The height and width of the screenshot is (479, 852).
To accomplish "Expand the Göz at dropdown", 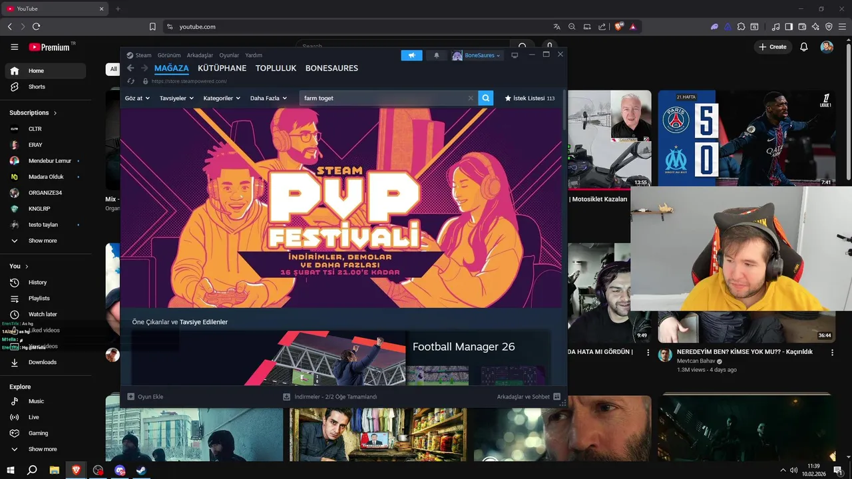I will pyautogui.click(x=138, y=98).
